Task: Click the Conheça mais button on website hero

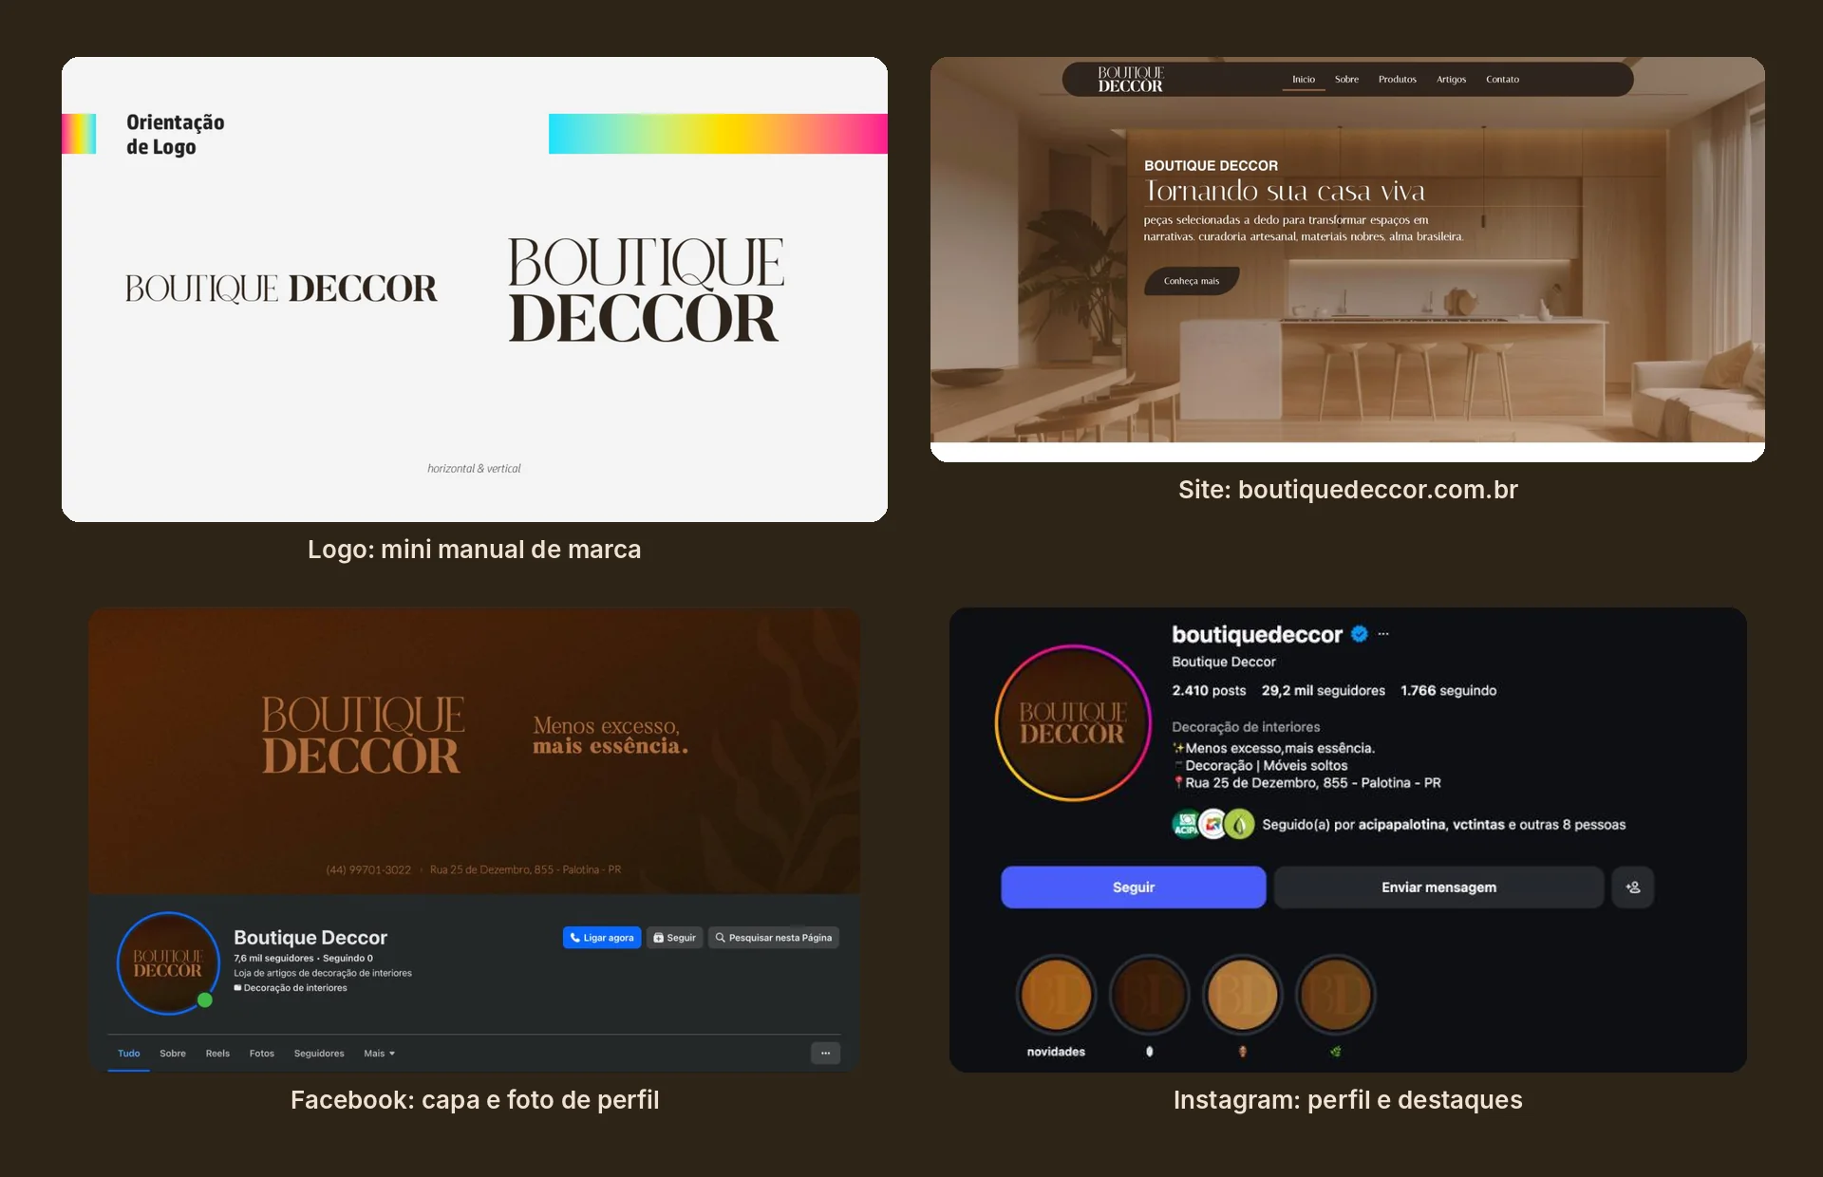Action: coord(1192,281)
